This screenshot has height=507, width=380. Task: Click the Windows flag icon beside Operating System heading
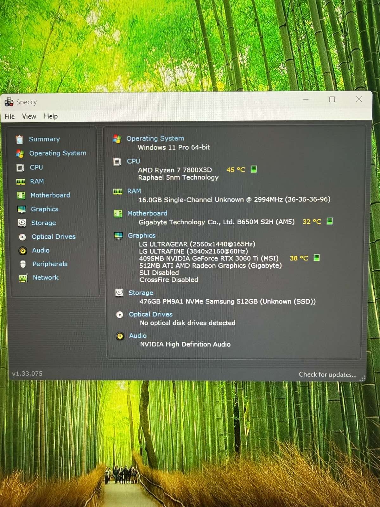(117, 139)
